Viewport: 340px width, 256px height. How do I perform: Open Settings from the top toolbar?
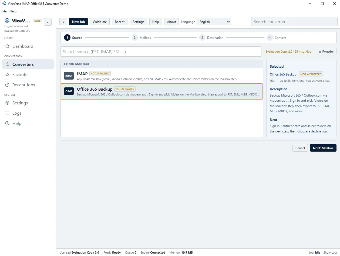138,22
